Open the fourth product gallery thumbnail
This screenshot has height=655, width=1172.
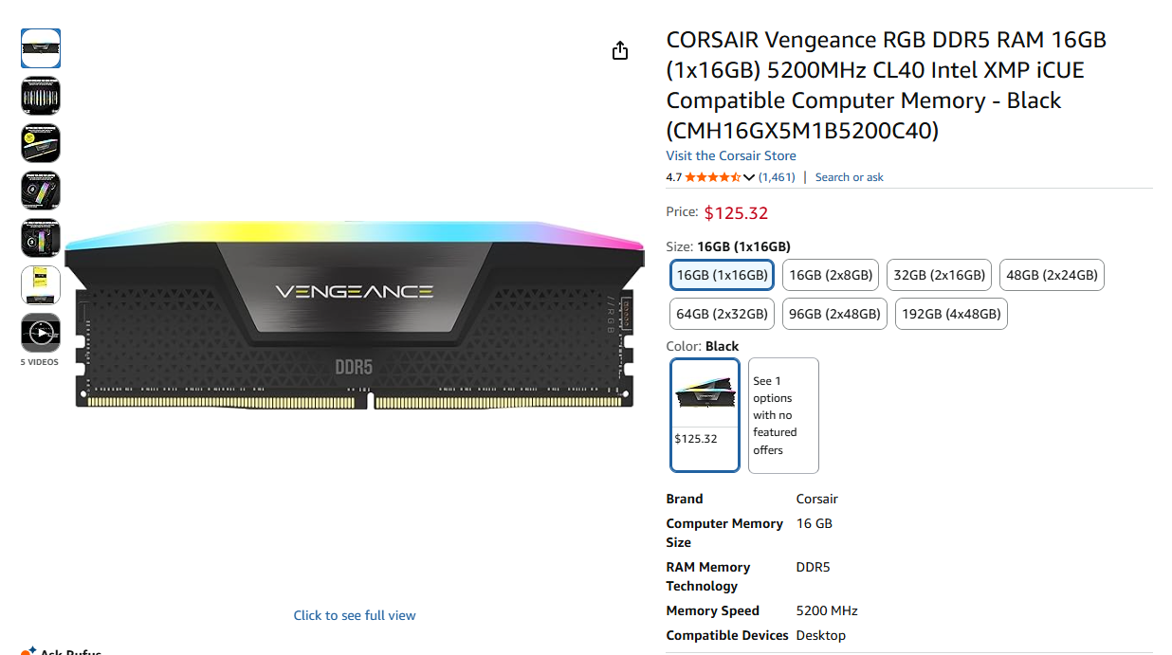(x=40, y=191)
